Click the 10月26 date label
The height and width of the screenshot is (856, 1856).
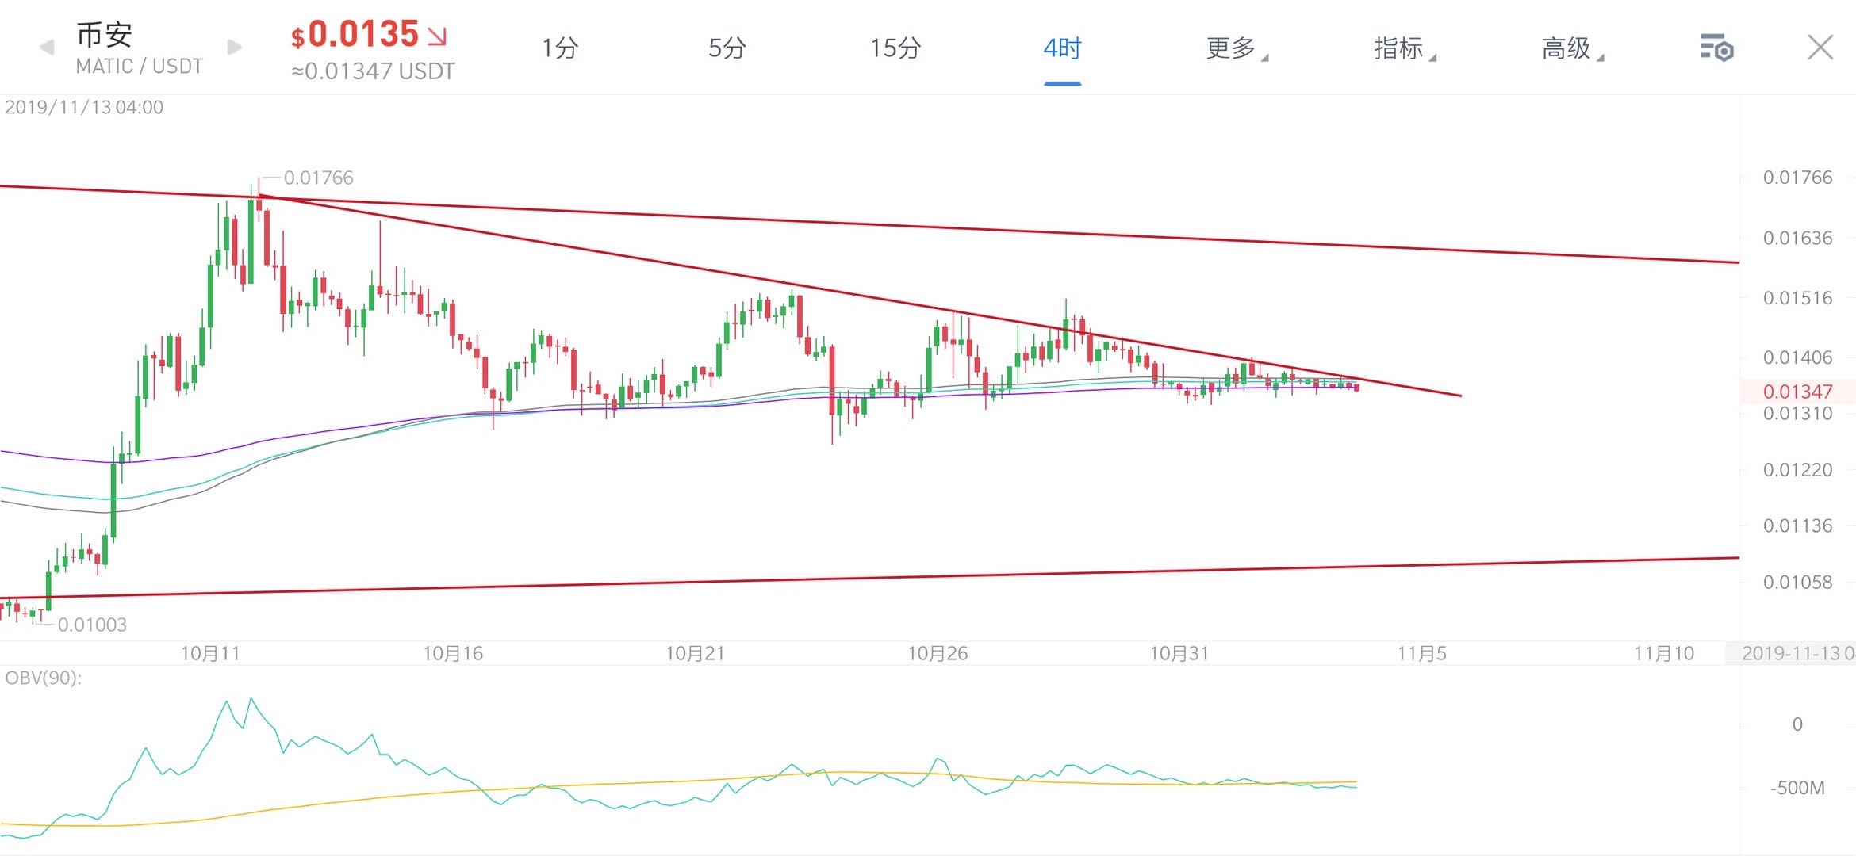point(938,653)
